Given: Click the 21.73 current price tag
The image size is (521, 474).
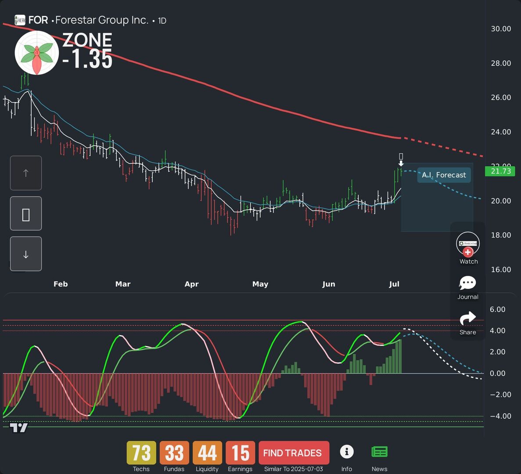Looking at the screenshot, I should 500,171.
